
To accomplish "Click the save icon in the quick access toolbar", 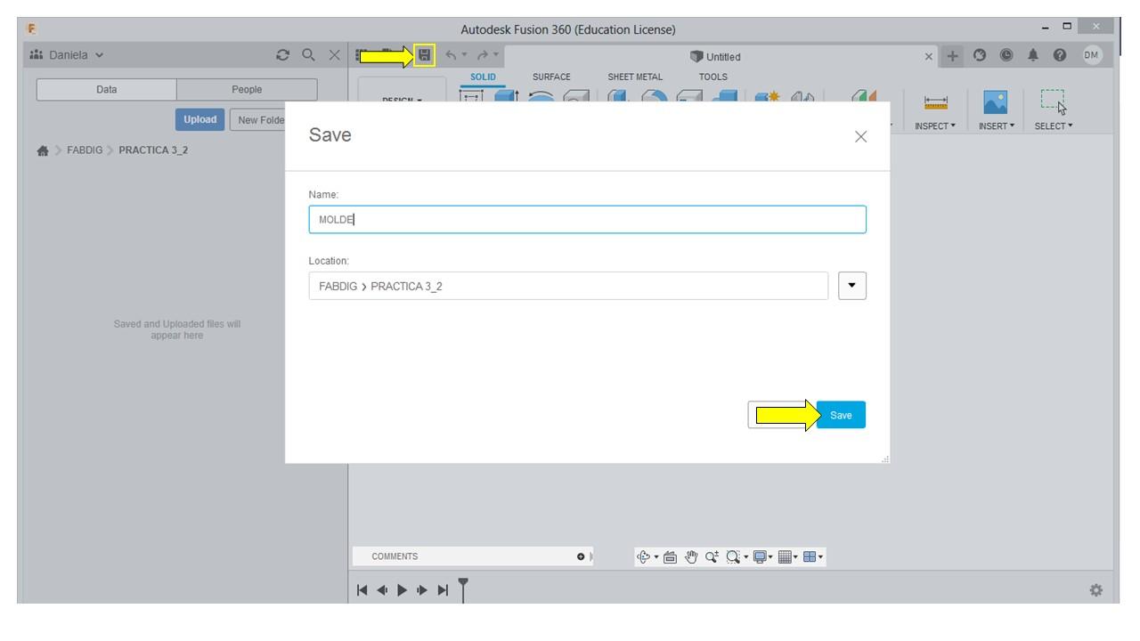I will (425, 56).
